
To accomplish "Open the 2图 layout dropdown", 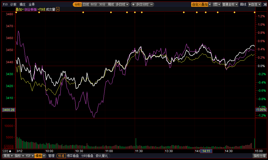I will pyautogui.click(x=216, y=4).
